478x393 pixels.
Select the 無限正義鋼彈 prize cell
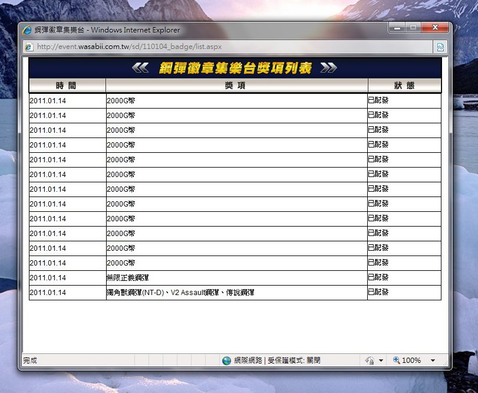pyautogui.click(x=237, y=278)
